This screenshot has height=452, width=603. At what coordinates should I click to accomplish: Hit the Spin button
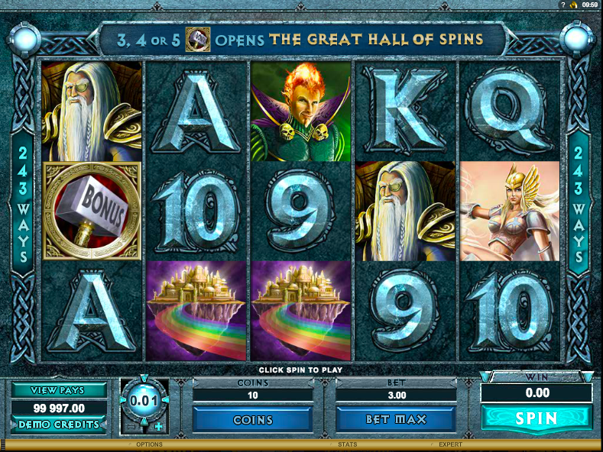pos(537,418)
